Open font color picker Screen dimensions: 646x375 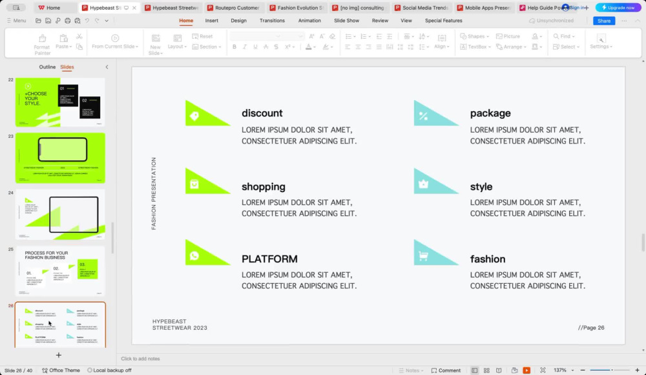pyautogui.click(x=309, y=47)
